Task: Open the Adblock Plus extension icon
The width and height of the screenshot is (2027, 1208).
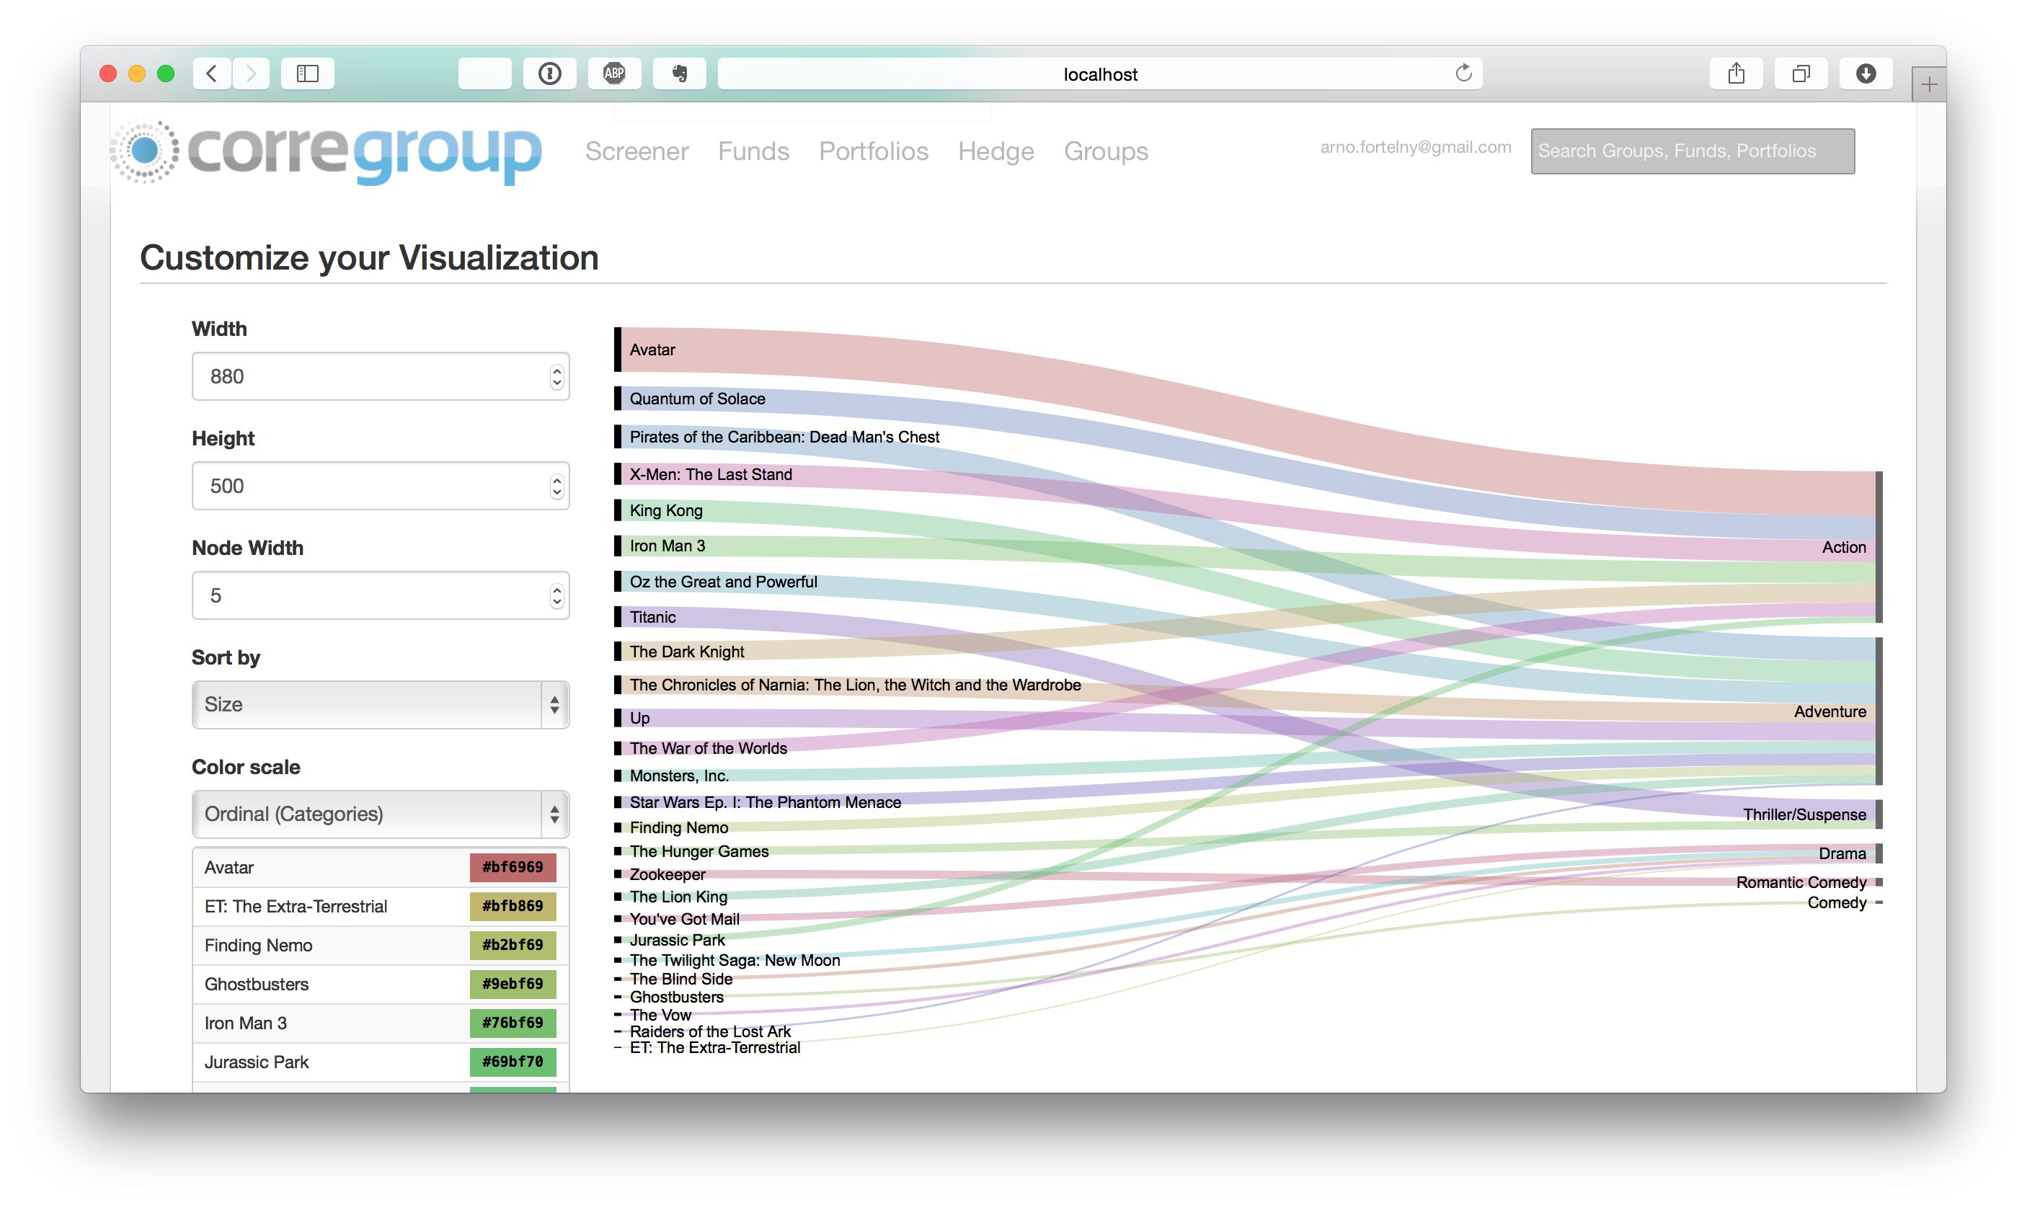Action: click(614, 74)
